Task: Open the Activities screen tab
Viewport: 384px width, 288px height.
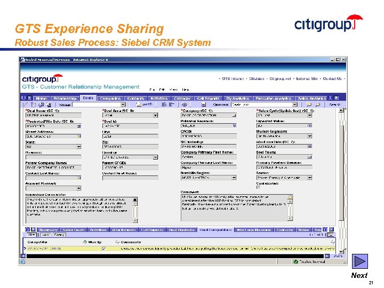Action: (159, 98)
